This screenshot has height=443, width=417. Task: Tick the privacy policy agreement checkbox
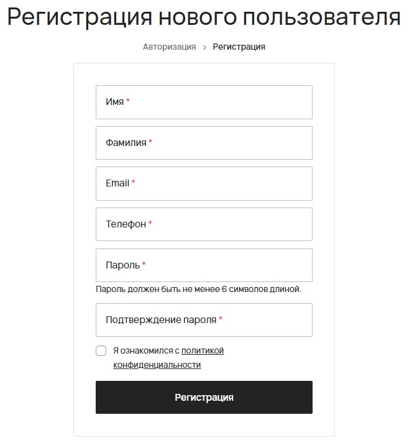click(x=101, y=351)
